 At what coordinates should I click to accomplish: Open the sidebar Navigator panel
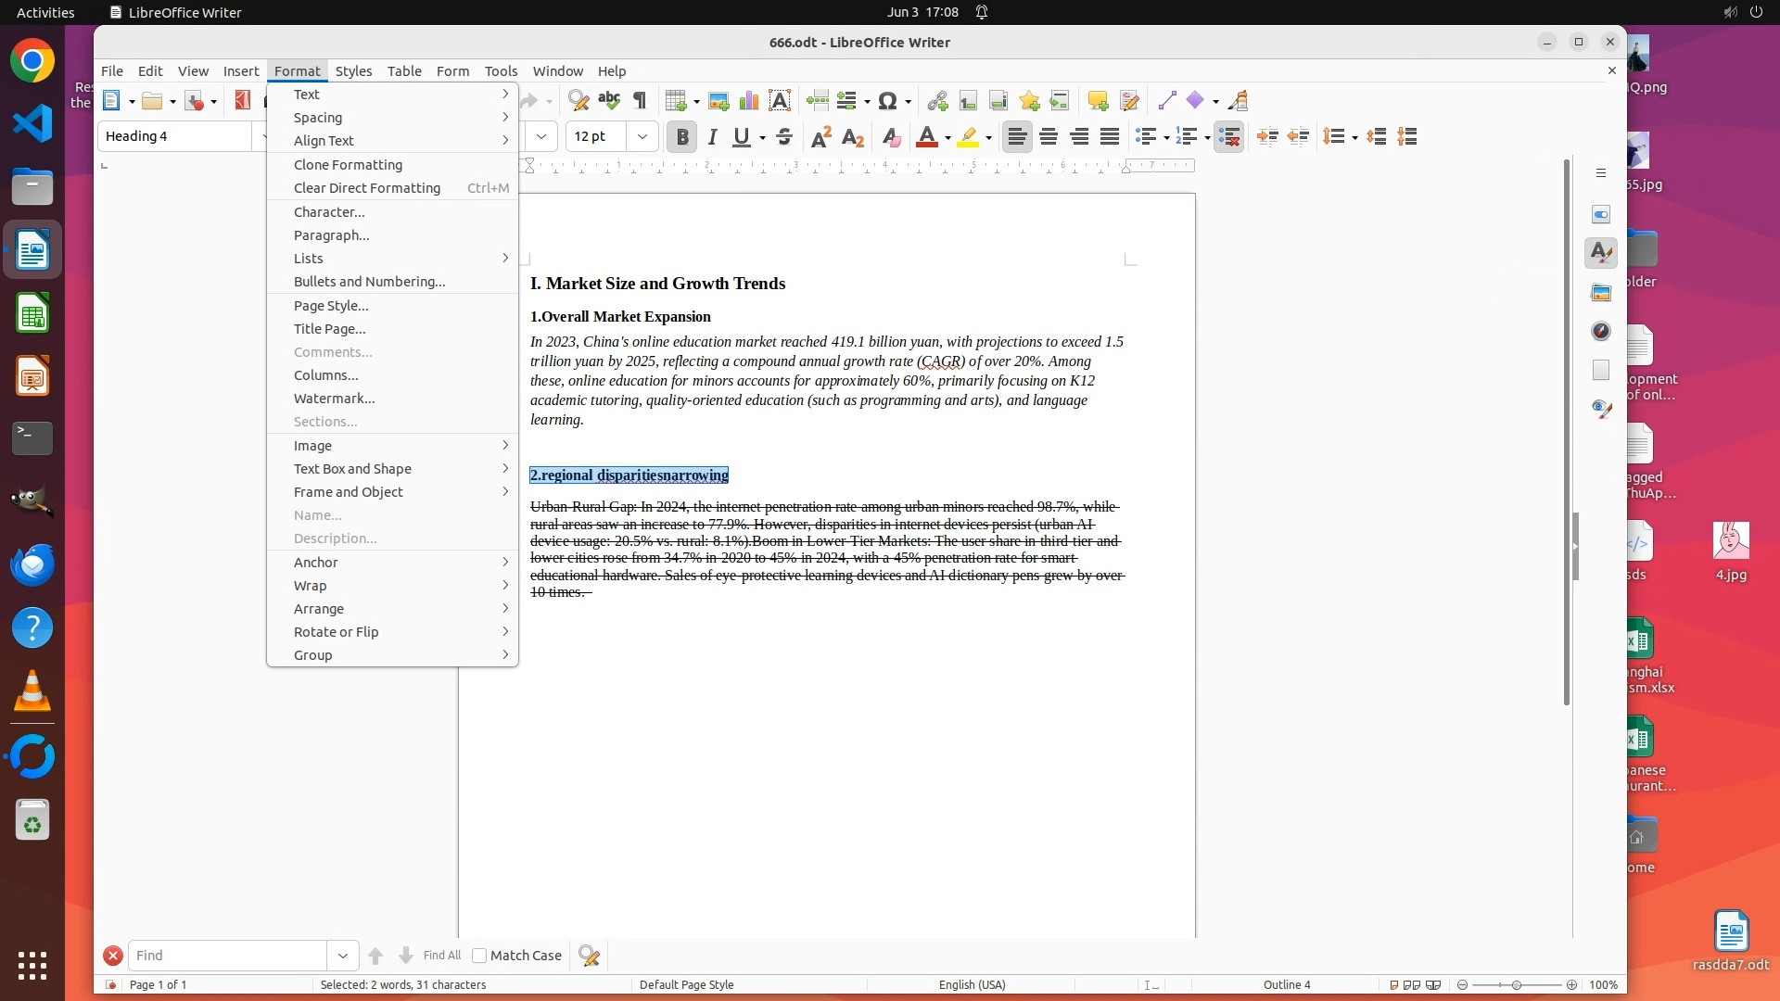point(1601,331)
